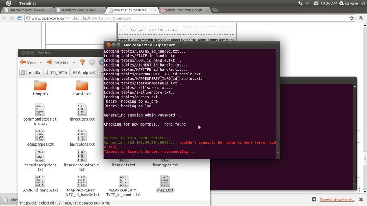This screenshot has height=206, width=367.
Task: Click the browser address bar
Action: (x=143, y=17)
